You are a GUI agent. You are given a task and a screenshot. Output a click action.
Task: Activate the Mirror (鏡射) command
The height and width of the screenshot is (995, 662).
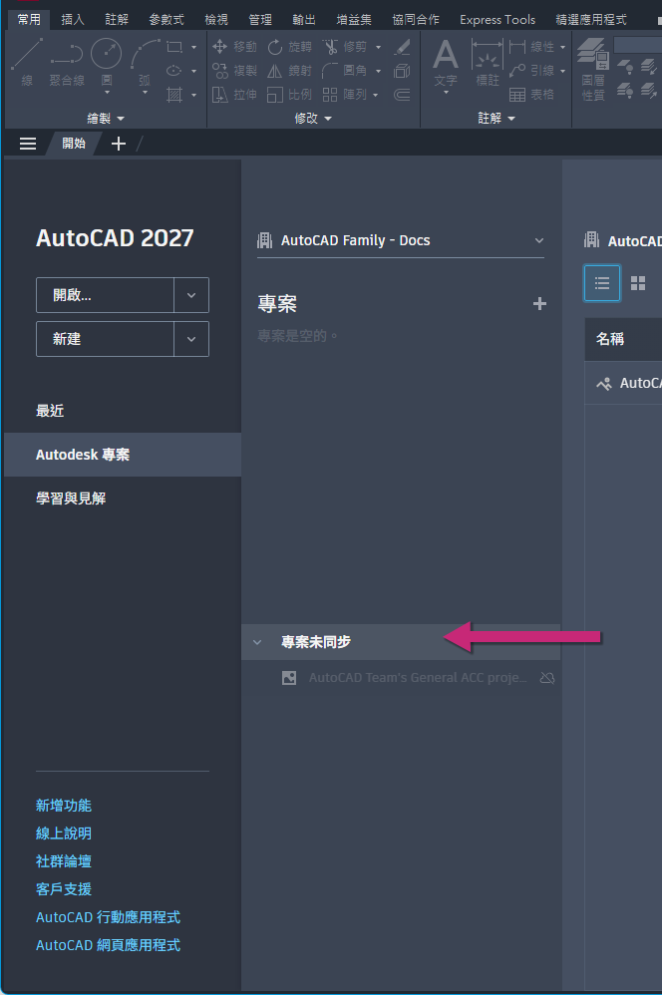pyautogui.click(x=289, y=71)
